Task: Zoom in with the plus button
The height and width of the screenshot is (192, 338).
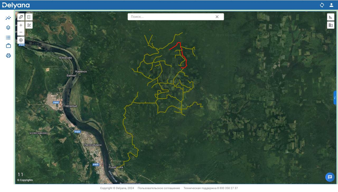Action: 21,25
